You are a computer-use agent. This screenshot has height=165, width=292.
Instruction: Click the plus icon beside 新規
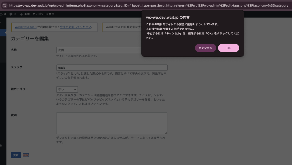(x=21, y=14)
